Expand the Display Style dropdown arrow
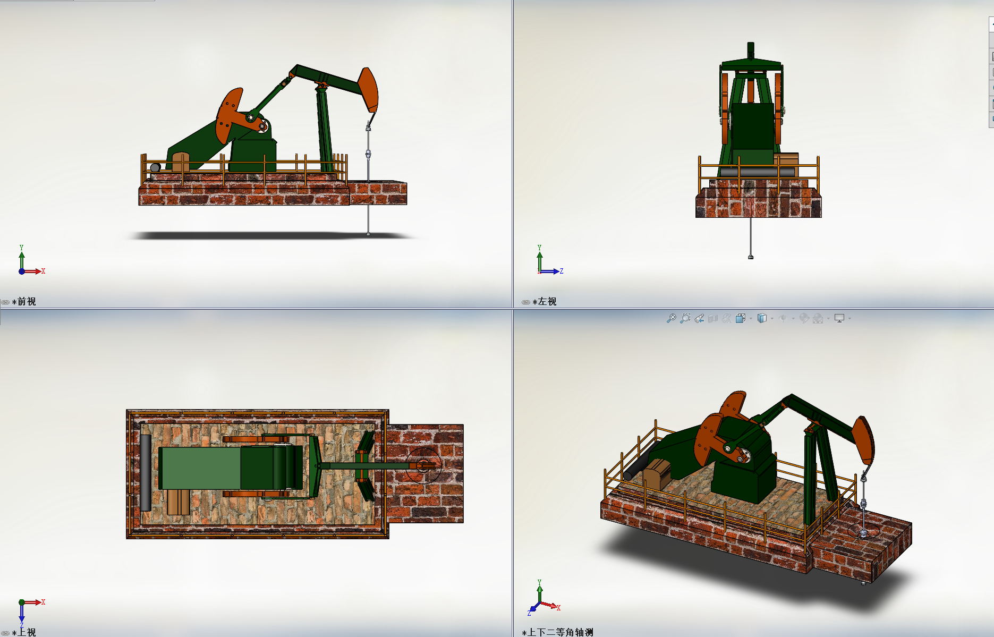The image size is (994, 637). [772, 319]
